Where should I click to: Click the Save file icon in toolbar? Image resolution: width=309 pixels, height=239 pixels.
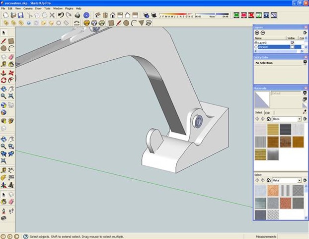pos(19,15)
